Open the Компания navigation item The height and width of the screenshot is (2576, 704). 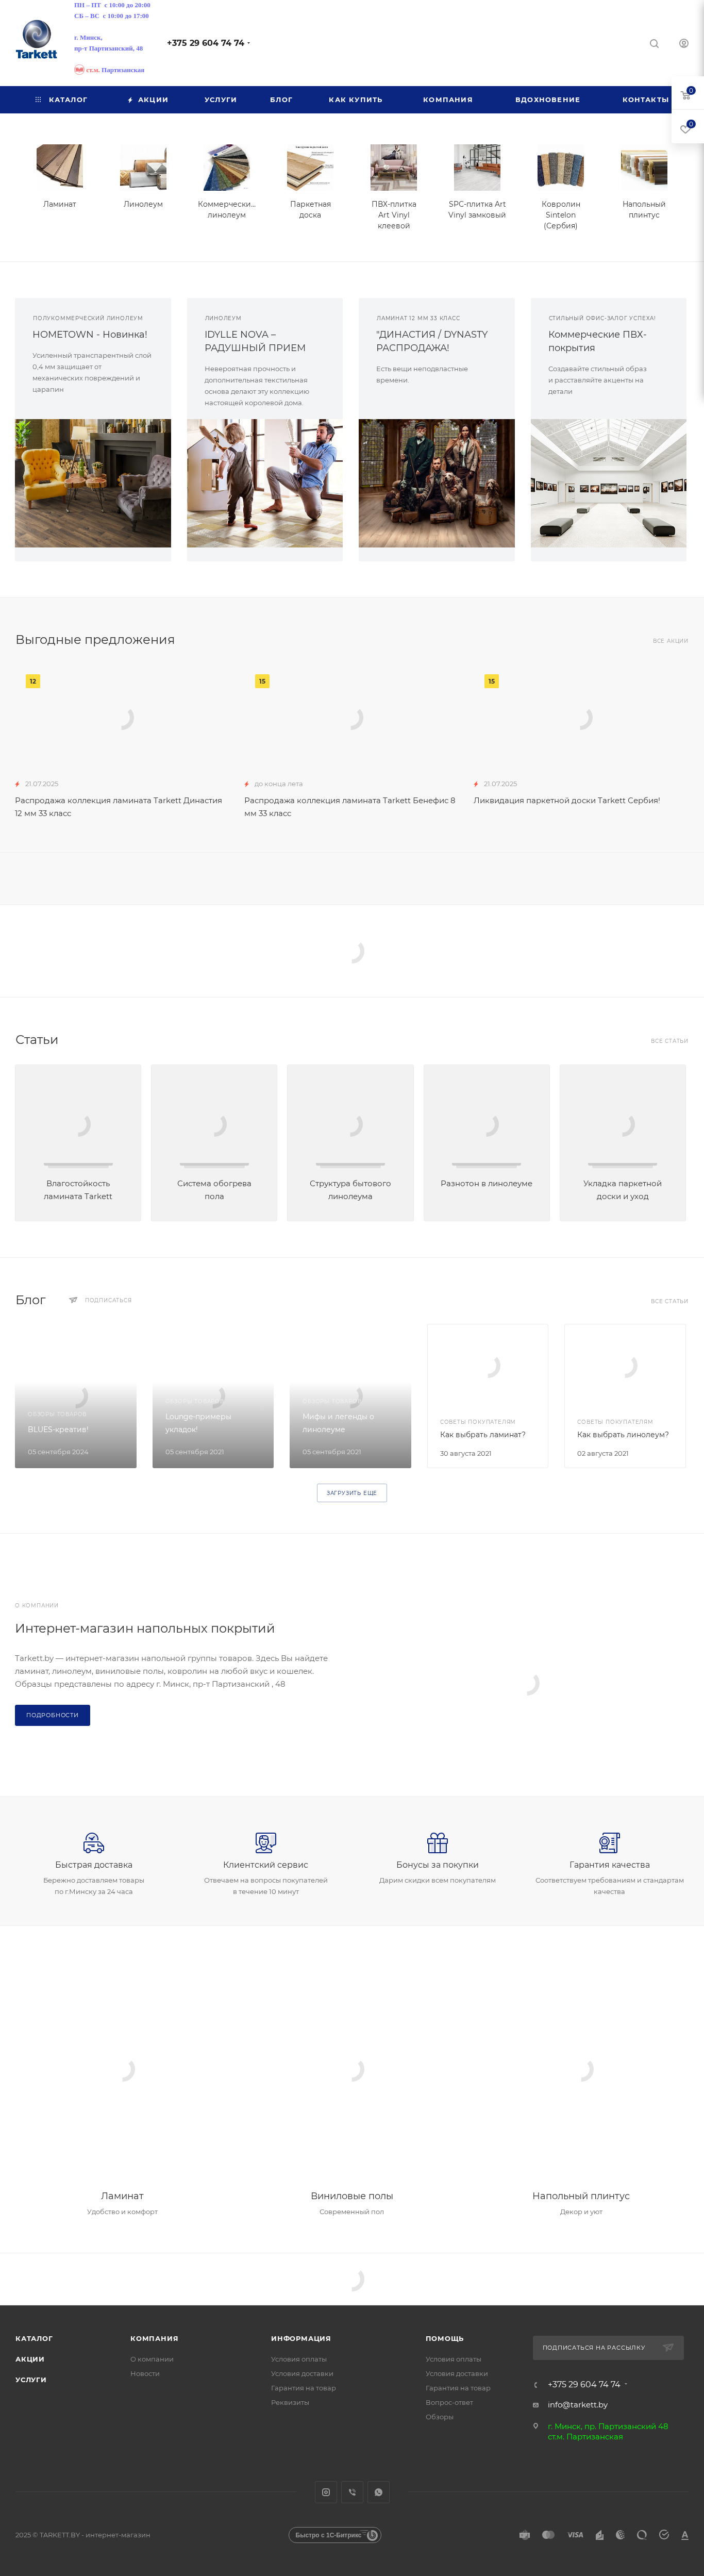448,100
